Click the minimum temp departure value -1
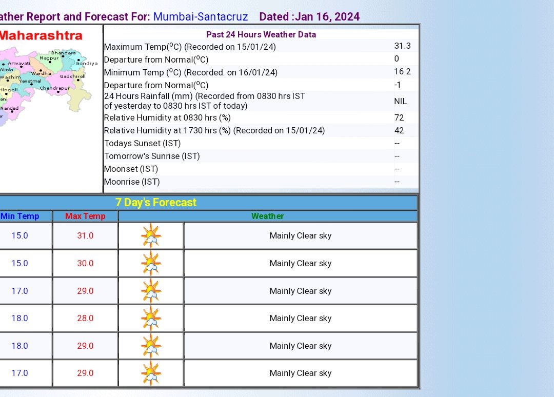This screenshot has width=554, height=397. point(398,85)
